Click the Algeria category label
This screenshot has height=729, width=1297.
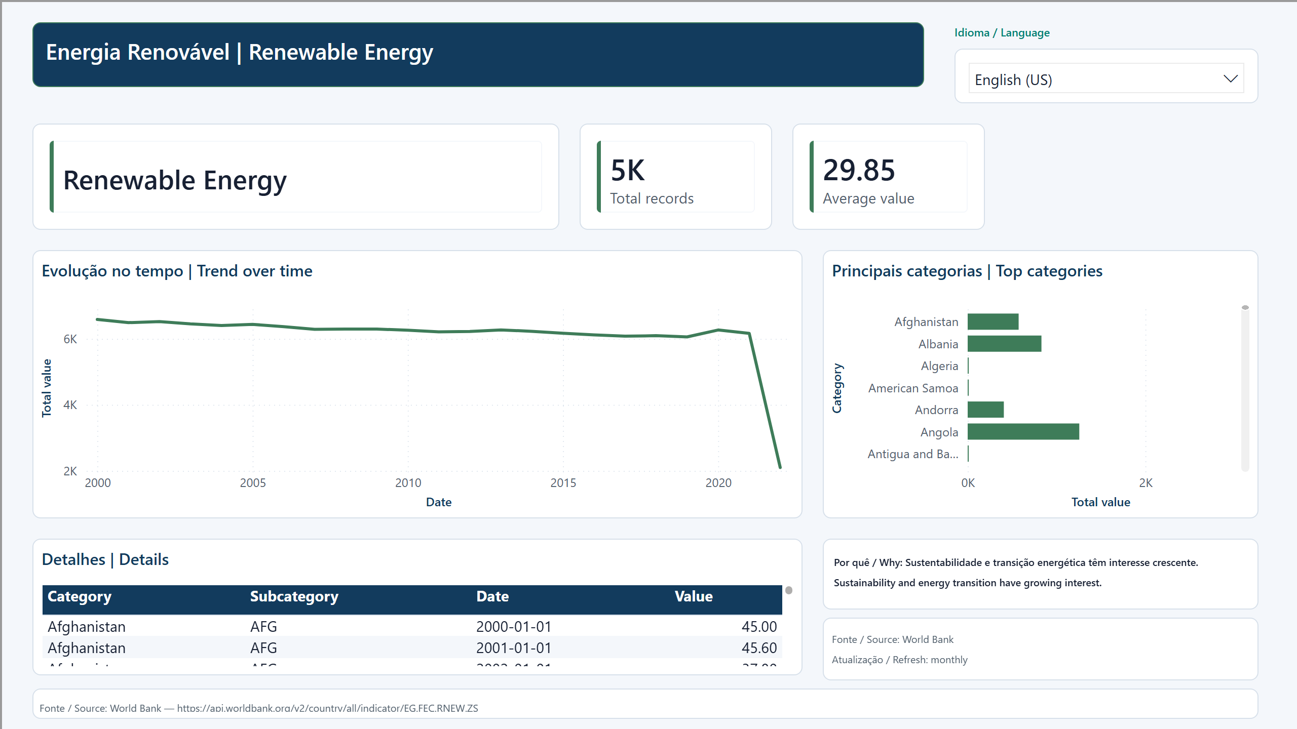coord(939,366)
